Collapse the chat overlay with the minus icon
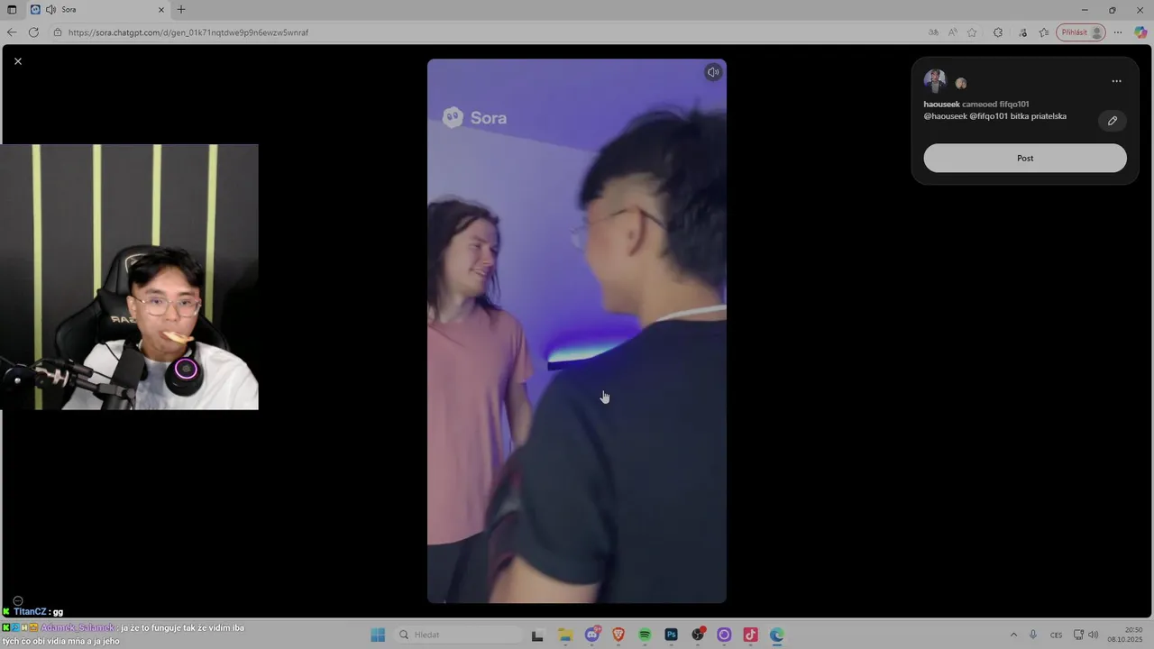 point(17,600)
